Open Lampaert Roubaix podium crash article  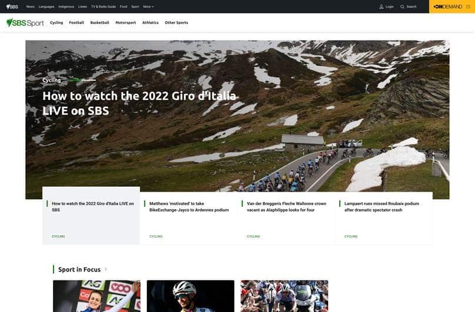coord(382,207)
